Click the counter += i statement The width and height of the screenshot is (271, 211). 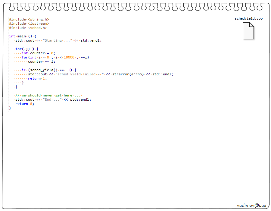click(42, 61)
